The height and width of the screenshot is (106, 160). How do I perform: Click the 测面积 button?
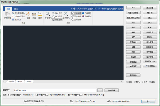[133, 57]
